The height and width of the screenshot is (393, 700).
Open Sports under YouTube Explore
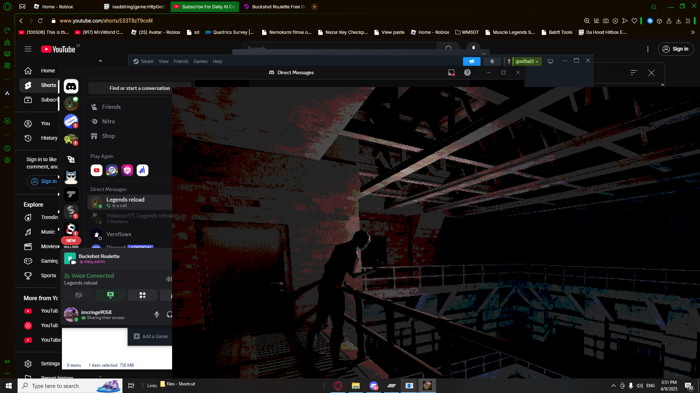tap(39, 275)
